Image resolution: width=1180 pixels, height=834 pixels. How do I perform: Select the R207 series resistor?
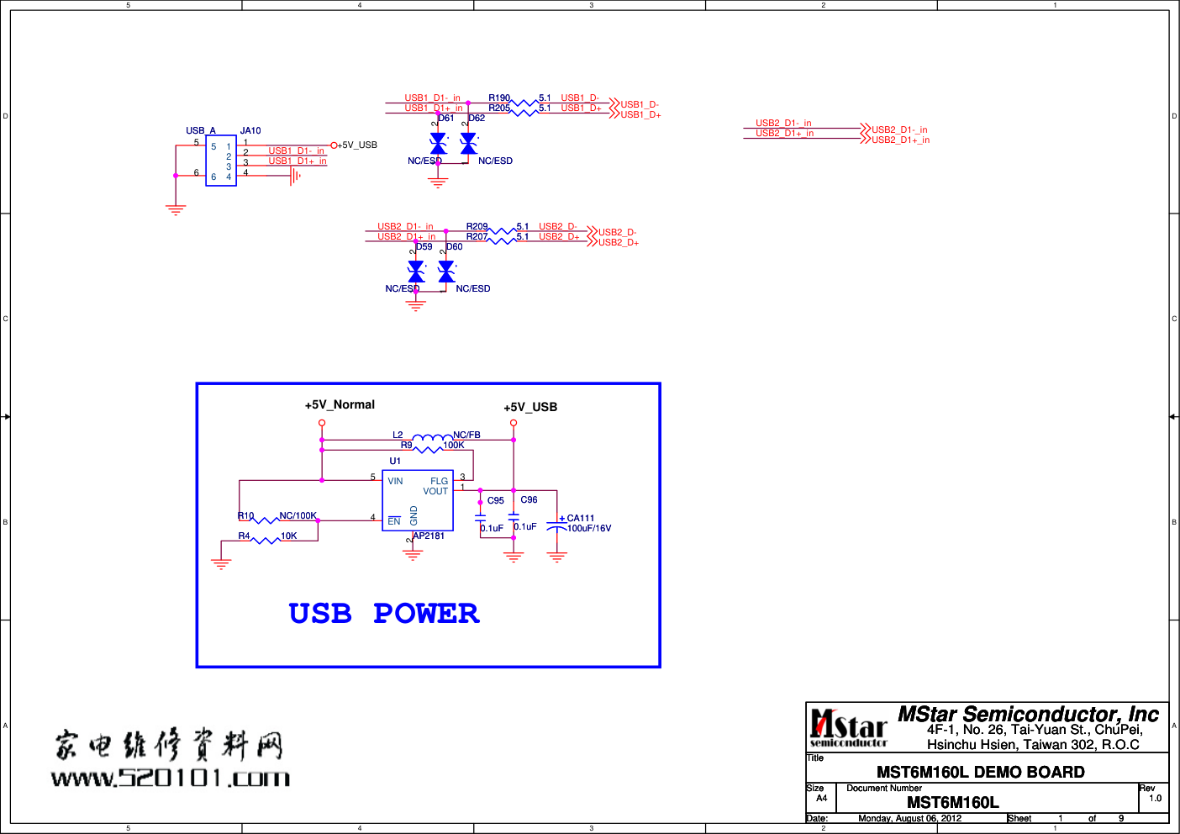[503, 240]
